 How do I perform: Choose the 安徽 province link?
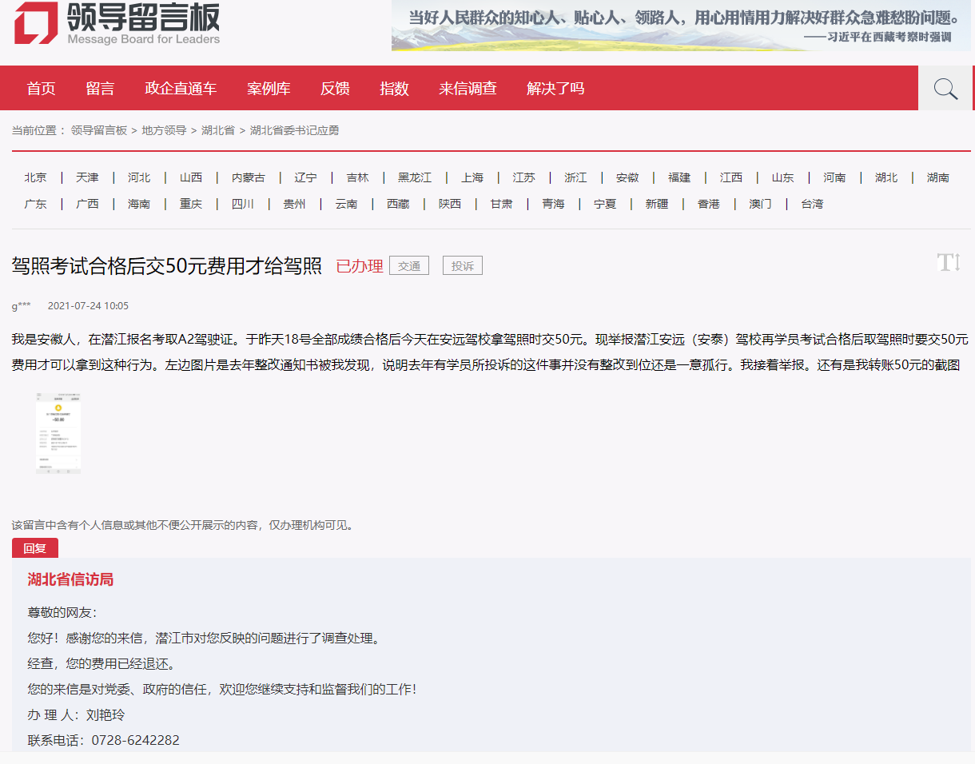click(x=627, y=177)
